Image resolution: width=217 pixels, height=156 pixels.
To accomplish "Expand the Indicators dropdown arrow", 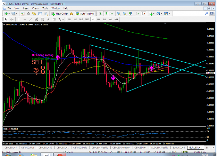I will pos(154,14).
